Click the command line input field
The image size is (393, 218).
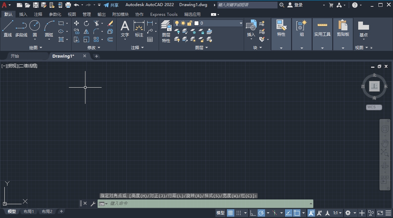point(203,204)
